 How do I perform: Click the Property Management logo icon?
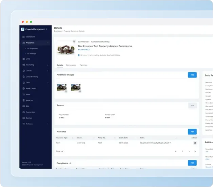pos(23,29)
